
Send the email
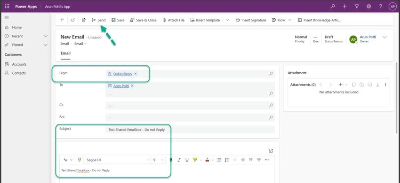(99, 20)
